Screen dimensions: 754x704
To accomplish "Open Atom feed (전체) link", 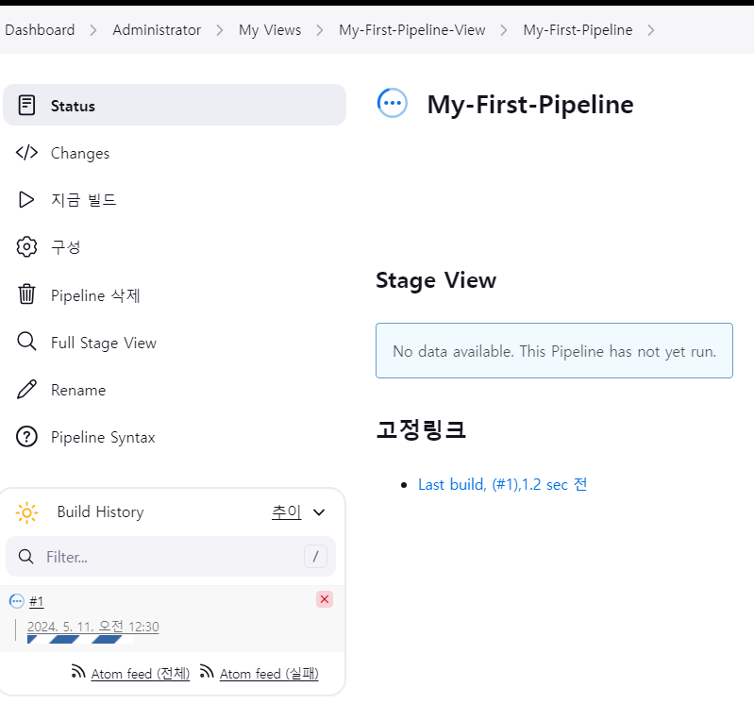I will click(x=140, y=673).
